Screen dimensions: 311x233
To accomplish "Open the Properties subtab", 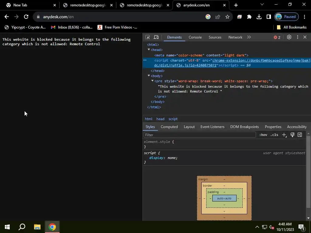I will 273,127.
